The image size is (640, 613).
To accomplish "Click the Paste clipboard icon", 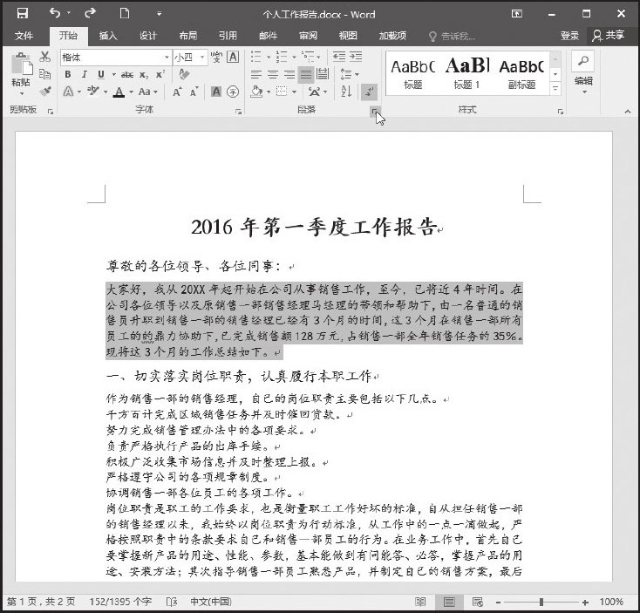I will coord(21,65).
